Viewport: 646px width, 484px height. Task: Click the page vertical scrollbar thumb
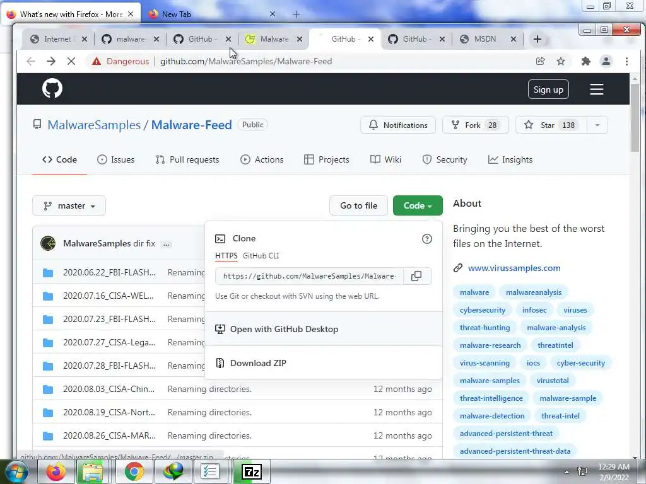[635, 117]
